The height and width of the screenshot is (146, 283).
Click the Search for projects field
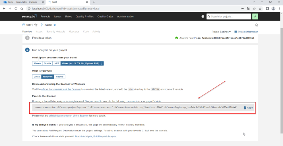(x=228, y=16)
